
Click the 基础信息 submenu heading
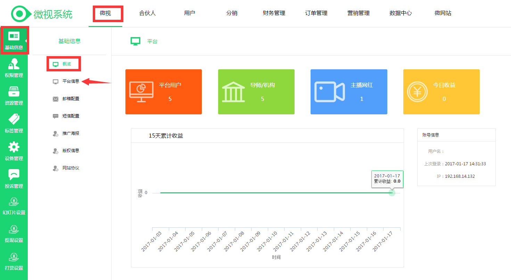click(69, 41)
